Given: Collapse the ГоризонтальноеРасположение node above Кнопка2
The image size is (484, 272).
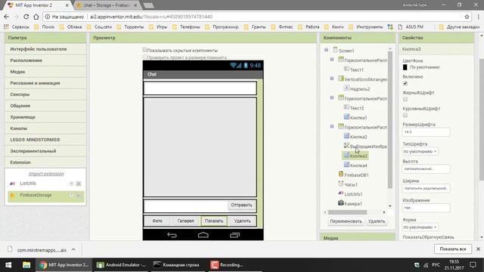Looking at the screenshot, I should [x=332, y=126].
